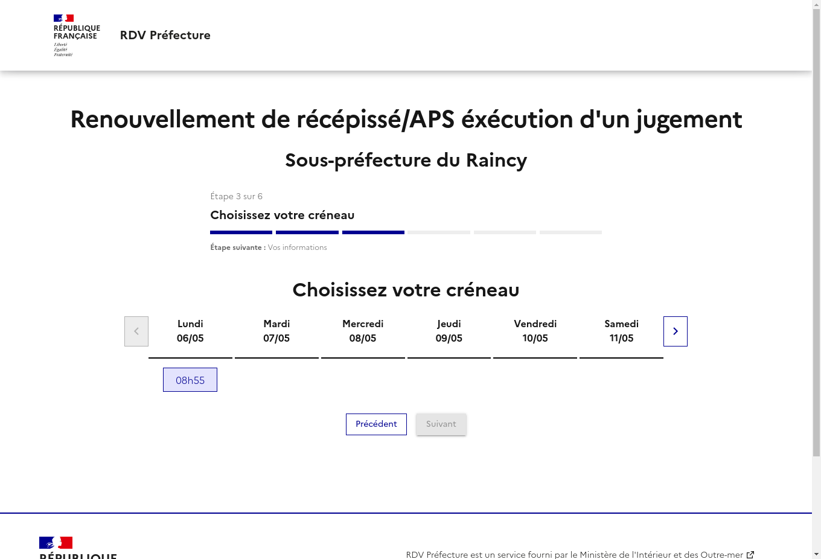Click the step progress bar
This screenshot has width=821, height=559.
tap(406, 232)
